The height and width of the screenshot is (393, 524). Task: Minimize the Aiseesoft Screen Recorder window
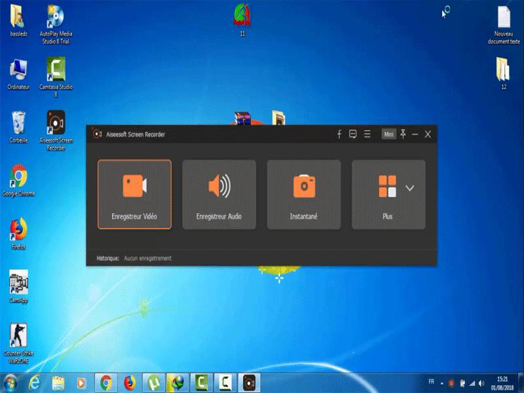[415, 134]
